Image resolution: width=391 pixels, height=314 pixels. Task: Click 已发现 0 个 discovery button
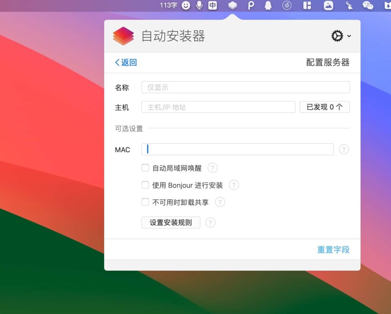[325, 107]
